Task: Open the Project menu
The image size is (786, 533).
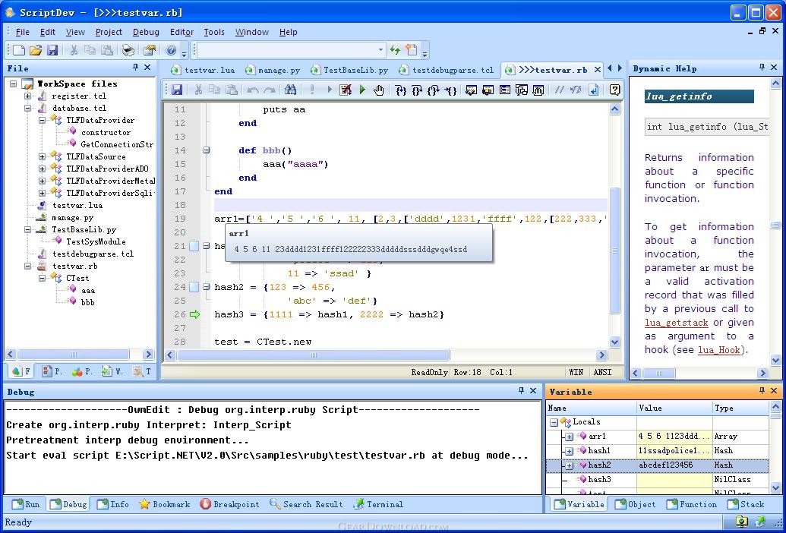Action: coord(109,32)
